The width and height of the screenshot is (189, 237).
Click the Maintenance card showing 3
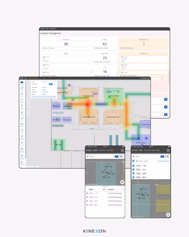(x=144, y=44)
